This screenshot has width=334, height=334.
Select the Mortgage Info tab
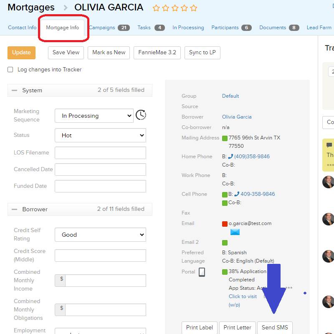click(x=62, y=28)
